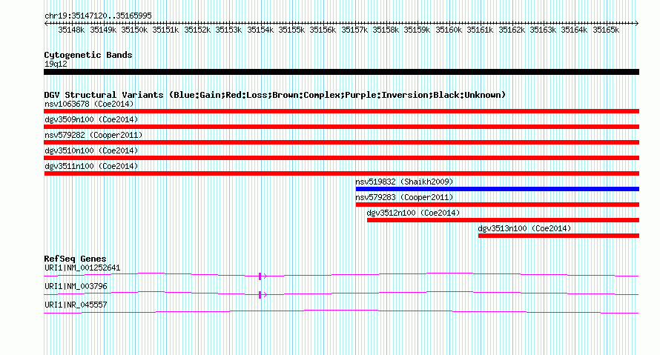This screenshot has height=355, width=660.
Task: Select the red bar under dgv3509n100
Action: 341,127
